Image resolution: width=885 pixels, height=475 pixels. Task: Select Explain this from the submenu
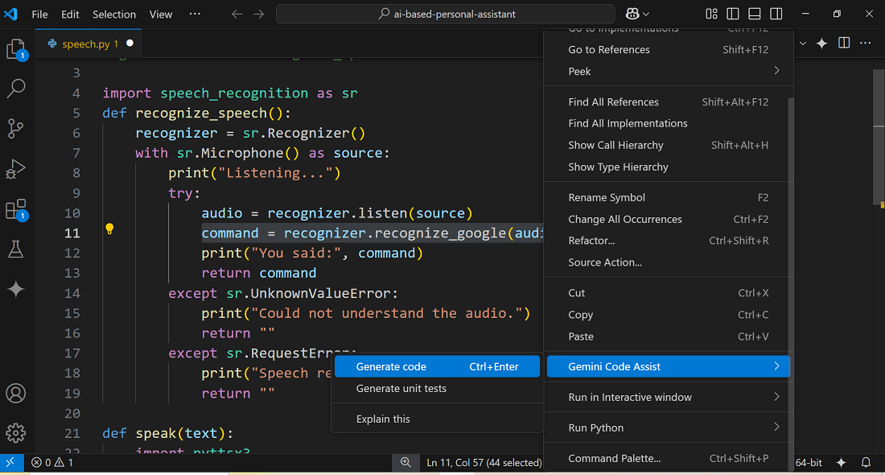[x=438, y=419]
